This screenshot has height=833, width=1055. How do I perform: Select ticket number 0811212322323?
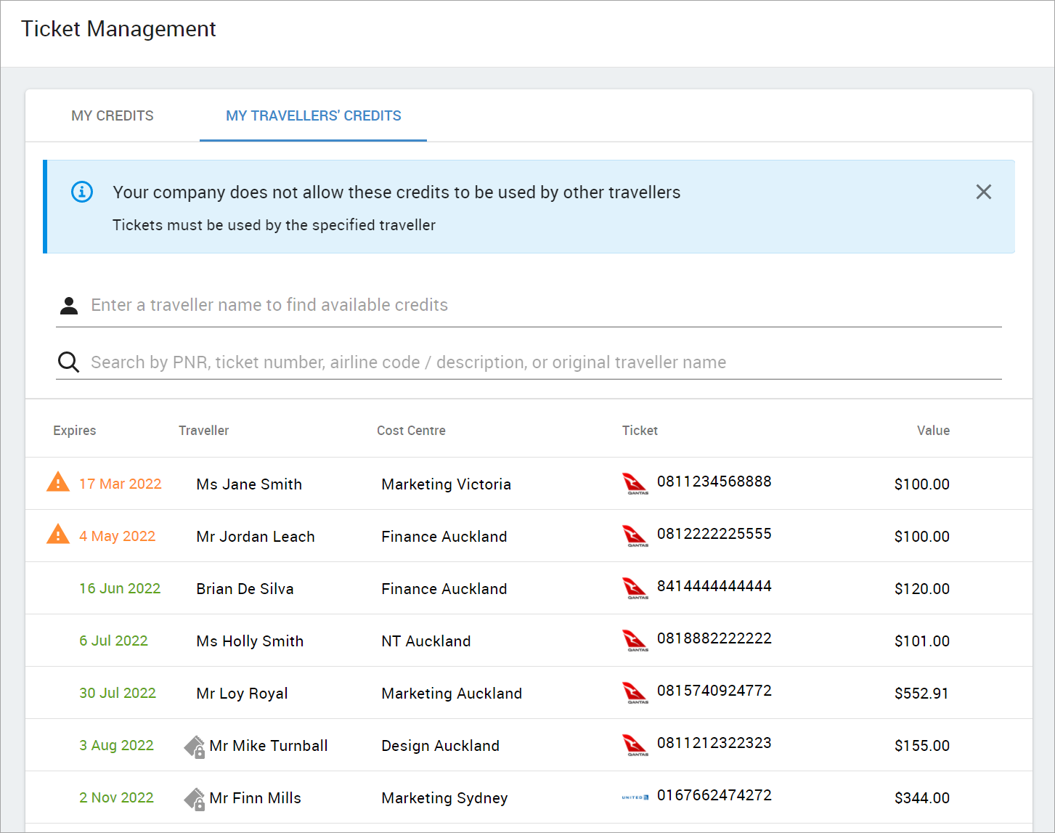[x=714, y=743]
